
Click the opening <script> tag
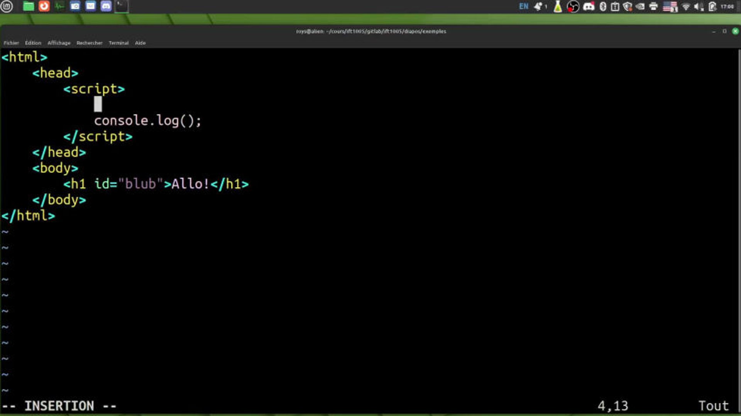[x=94, y=89]
